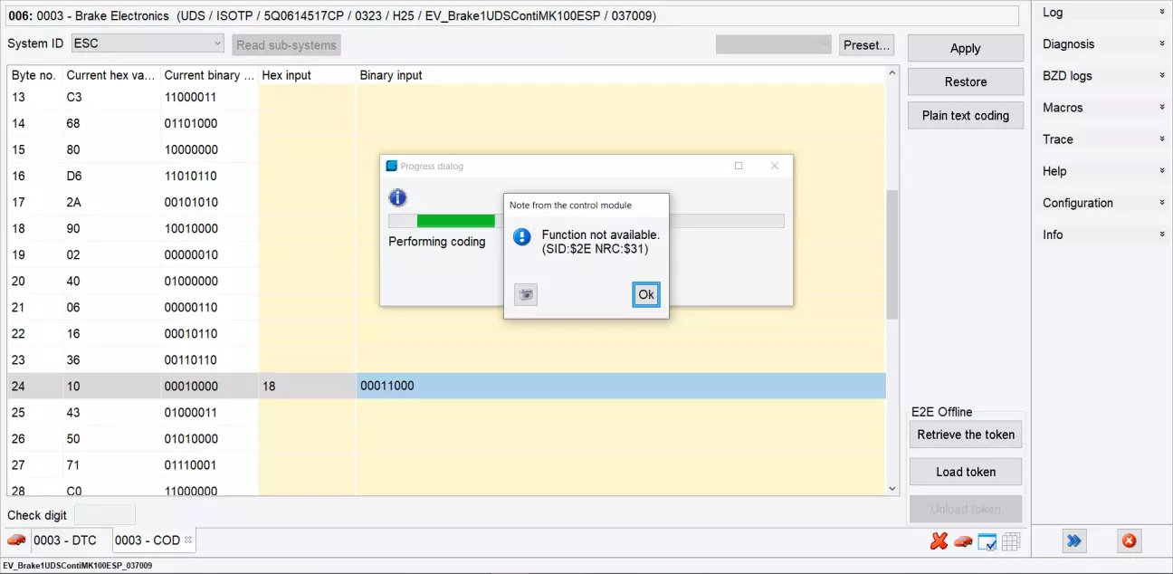Screen dimensions: 1173x574
Task: Select the 0003 - COD tab
Action: coord(147,541)
